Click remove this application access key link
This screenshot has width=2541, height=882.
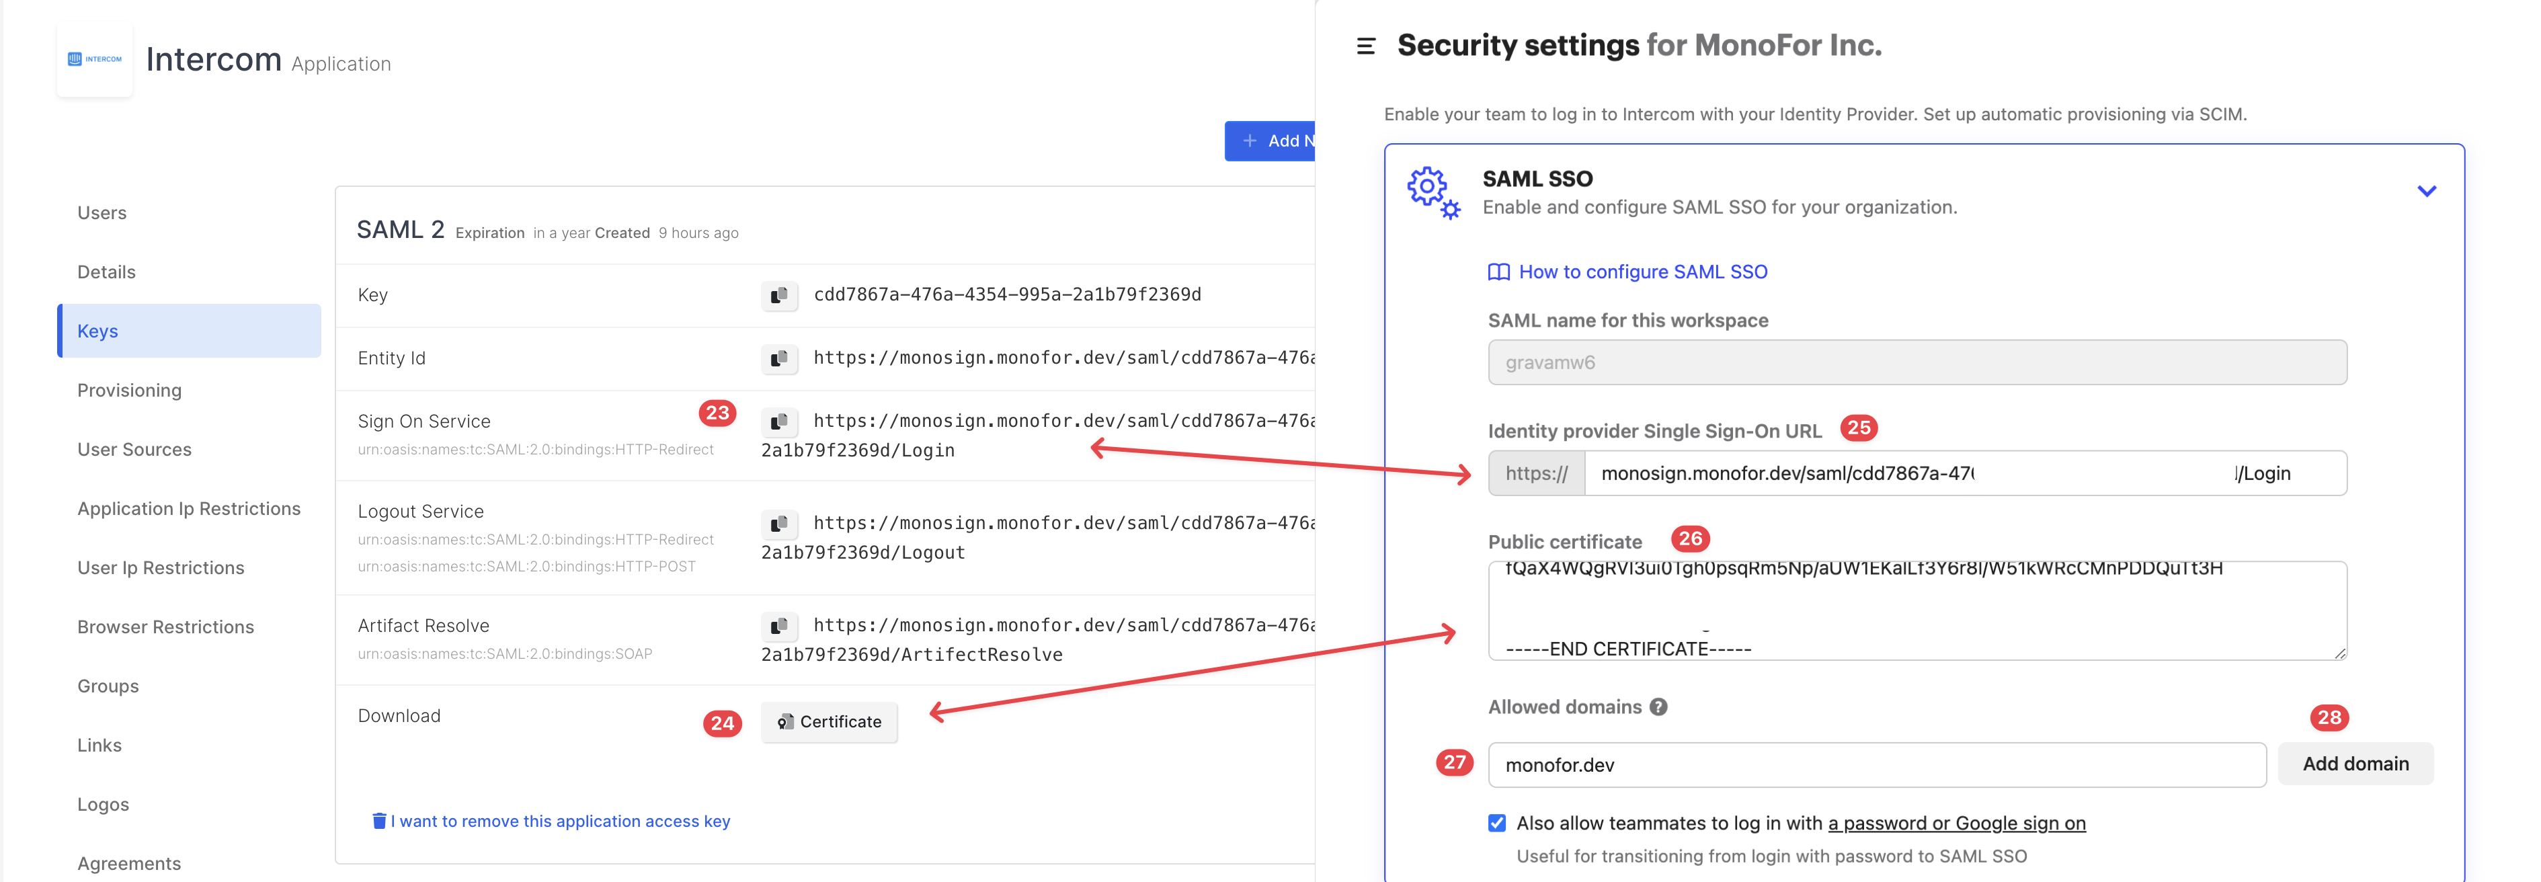pyautogui.click(x=559, y=821)
